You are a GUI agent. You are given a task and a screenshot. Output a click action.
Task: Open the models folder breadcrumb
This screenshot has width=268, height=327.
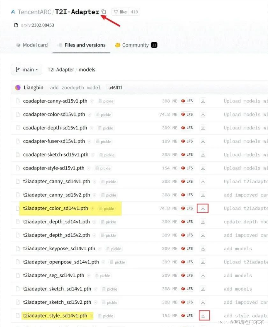click(87, 69)
